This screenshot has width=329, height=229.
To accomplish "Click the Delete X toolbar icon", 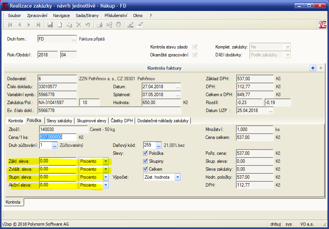I will click(x=78, y=25).
